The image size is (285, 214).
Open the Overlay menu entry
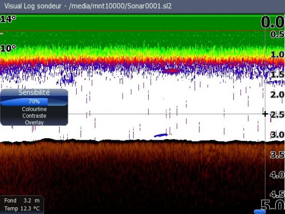[x=34, y=123]
